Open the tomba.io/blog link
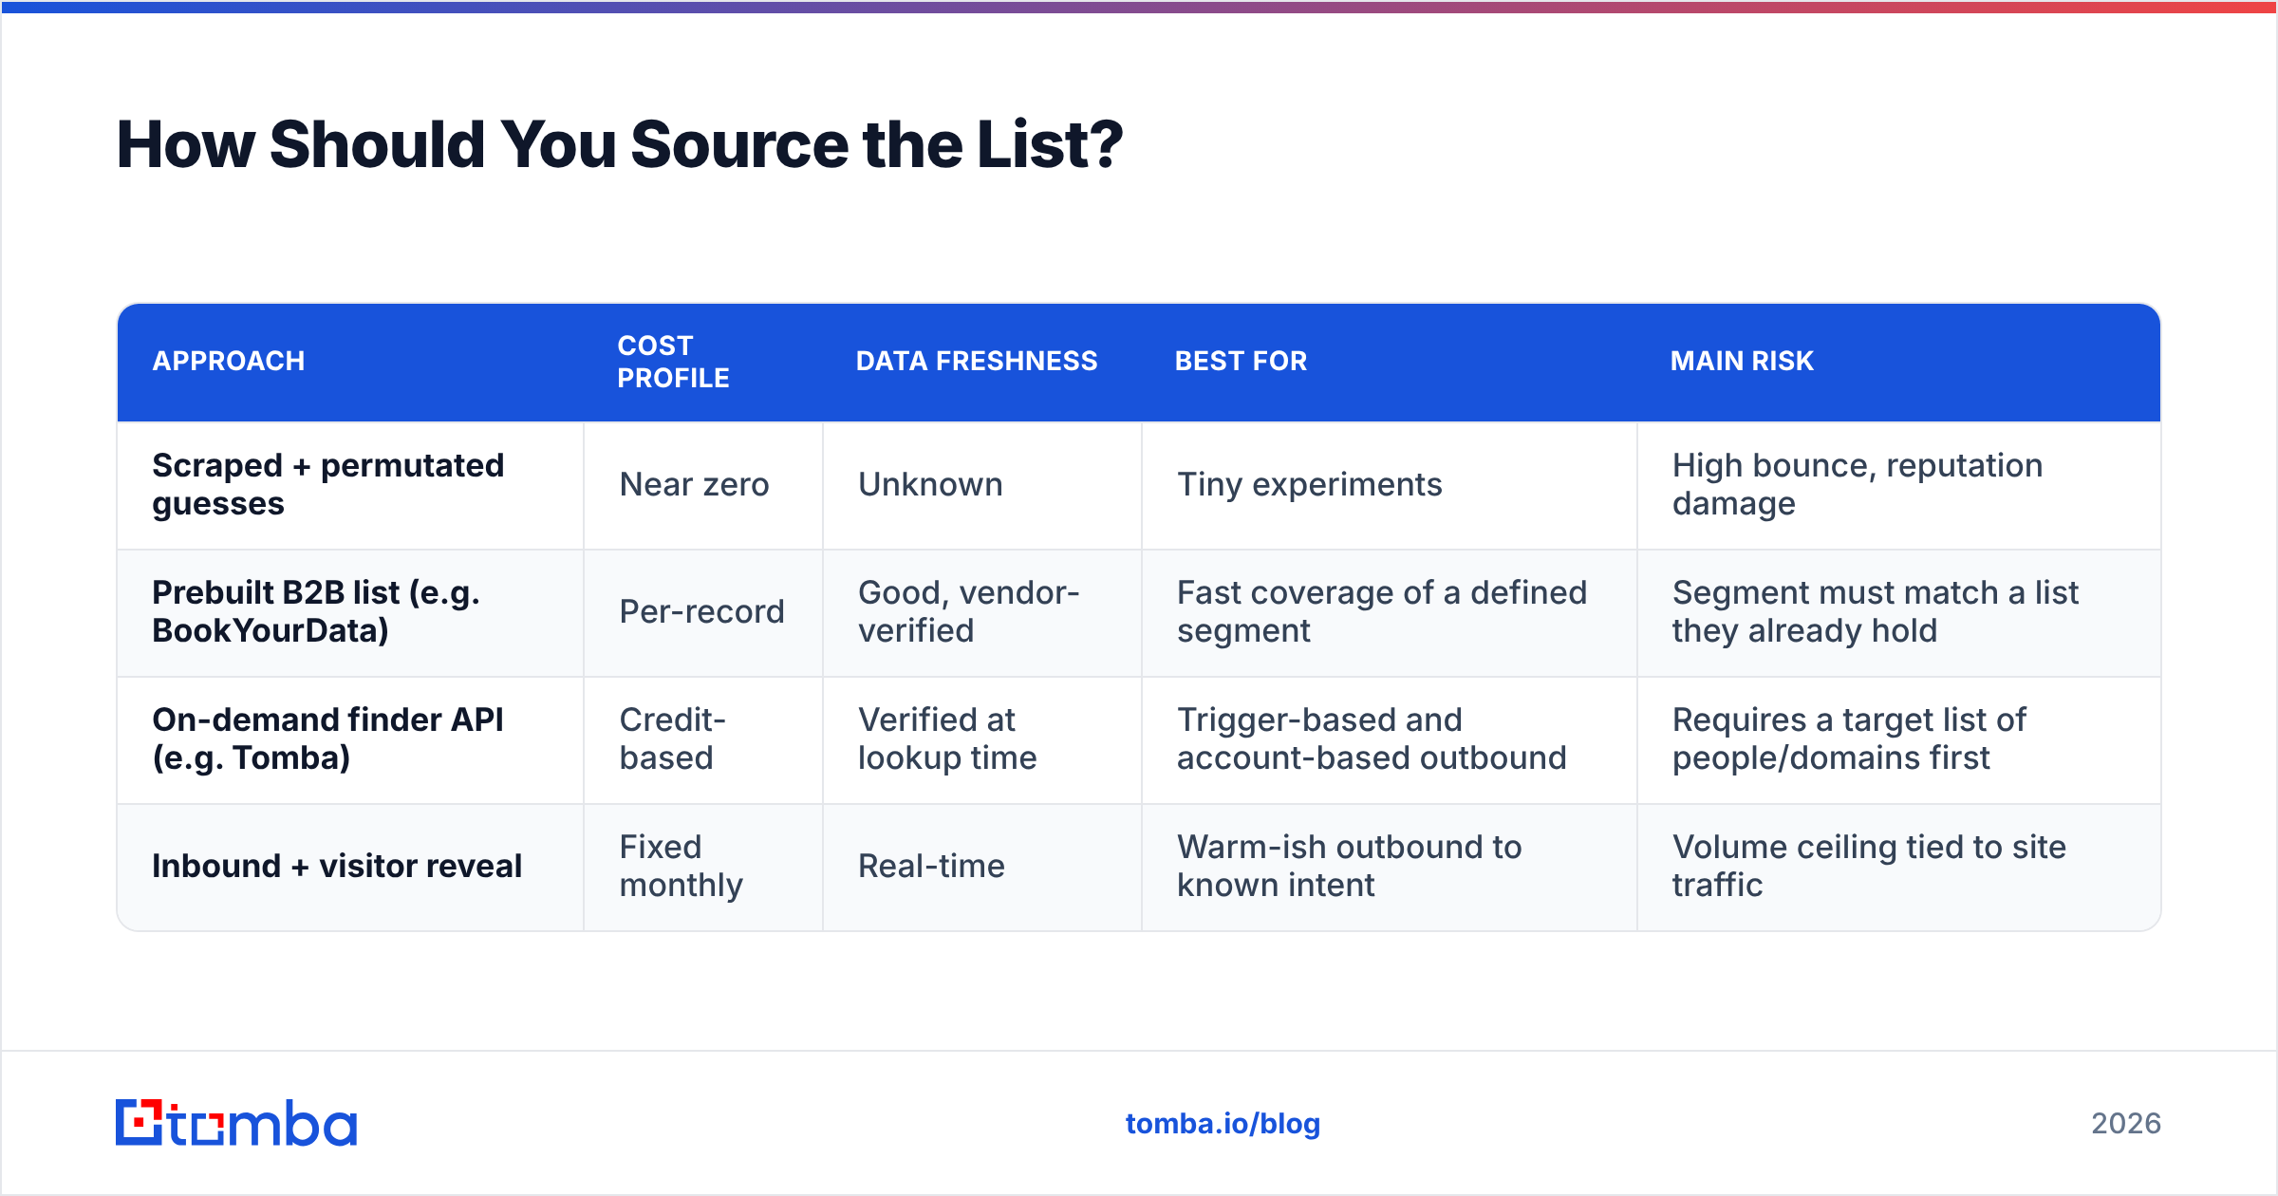 [x=1223, y=1124]
